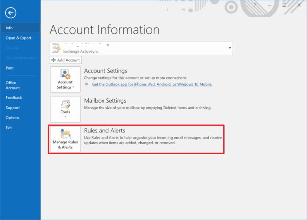This screenshot has height=220, width=307.
Task: Click Exit in the sidebar
Action: (9, 128)
